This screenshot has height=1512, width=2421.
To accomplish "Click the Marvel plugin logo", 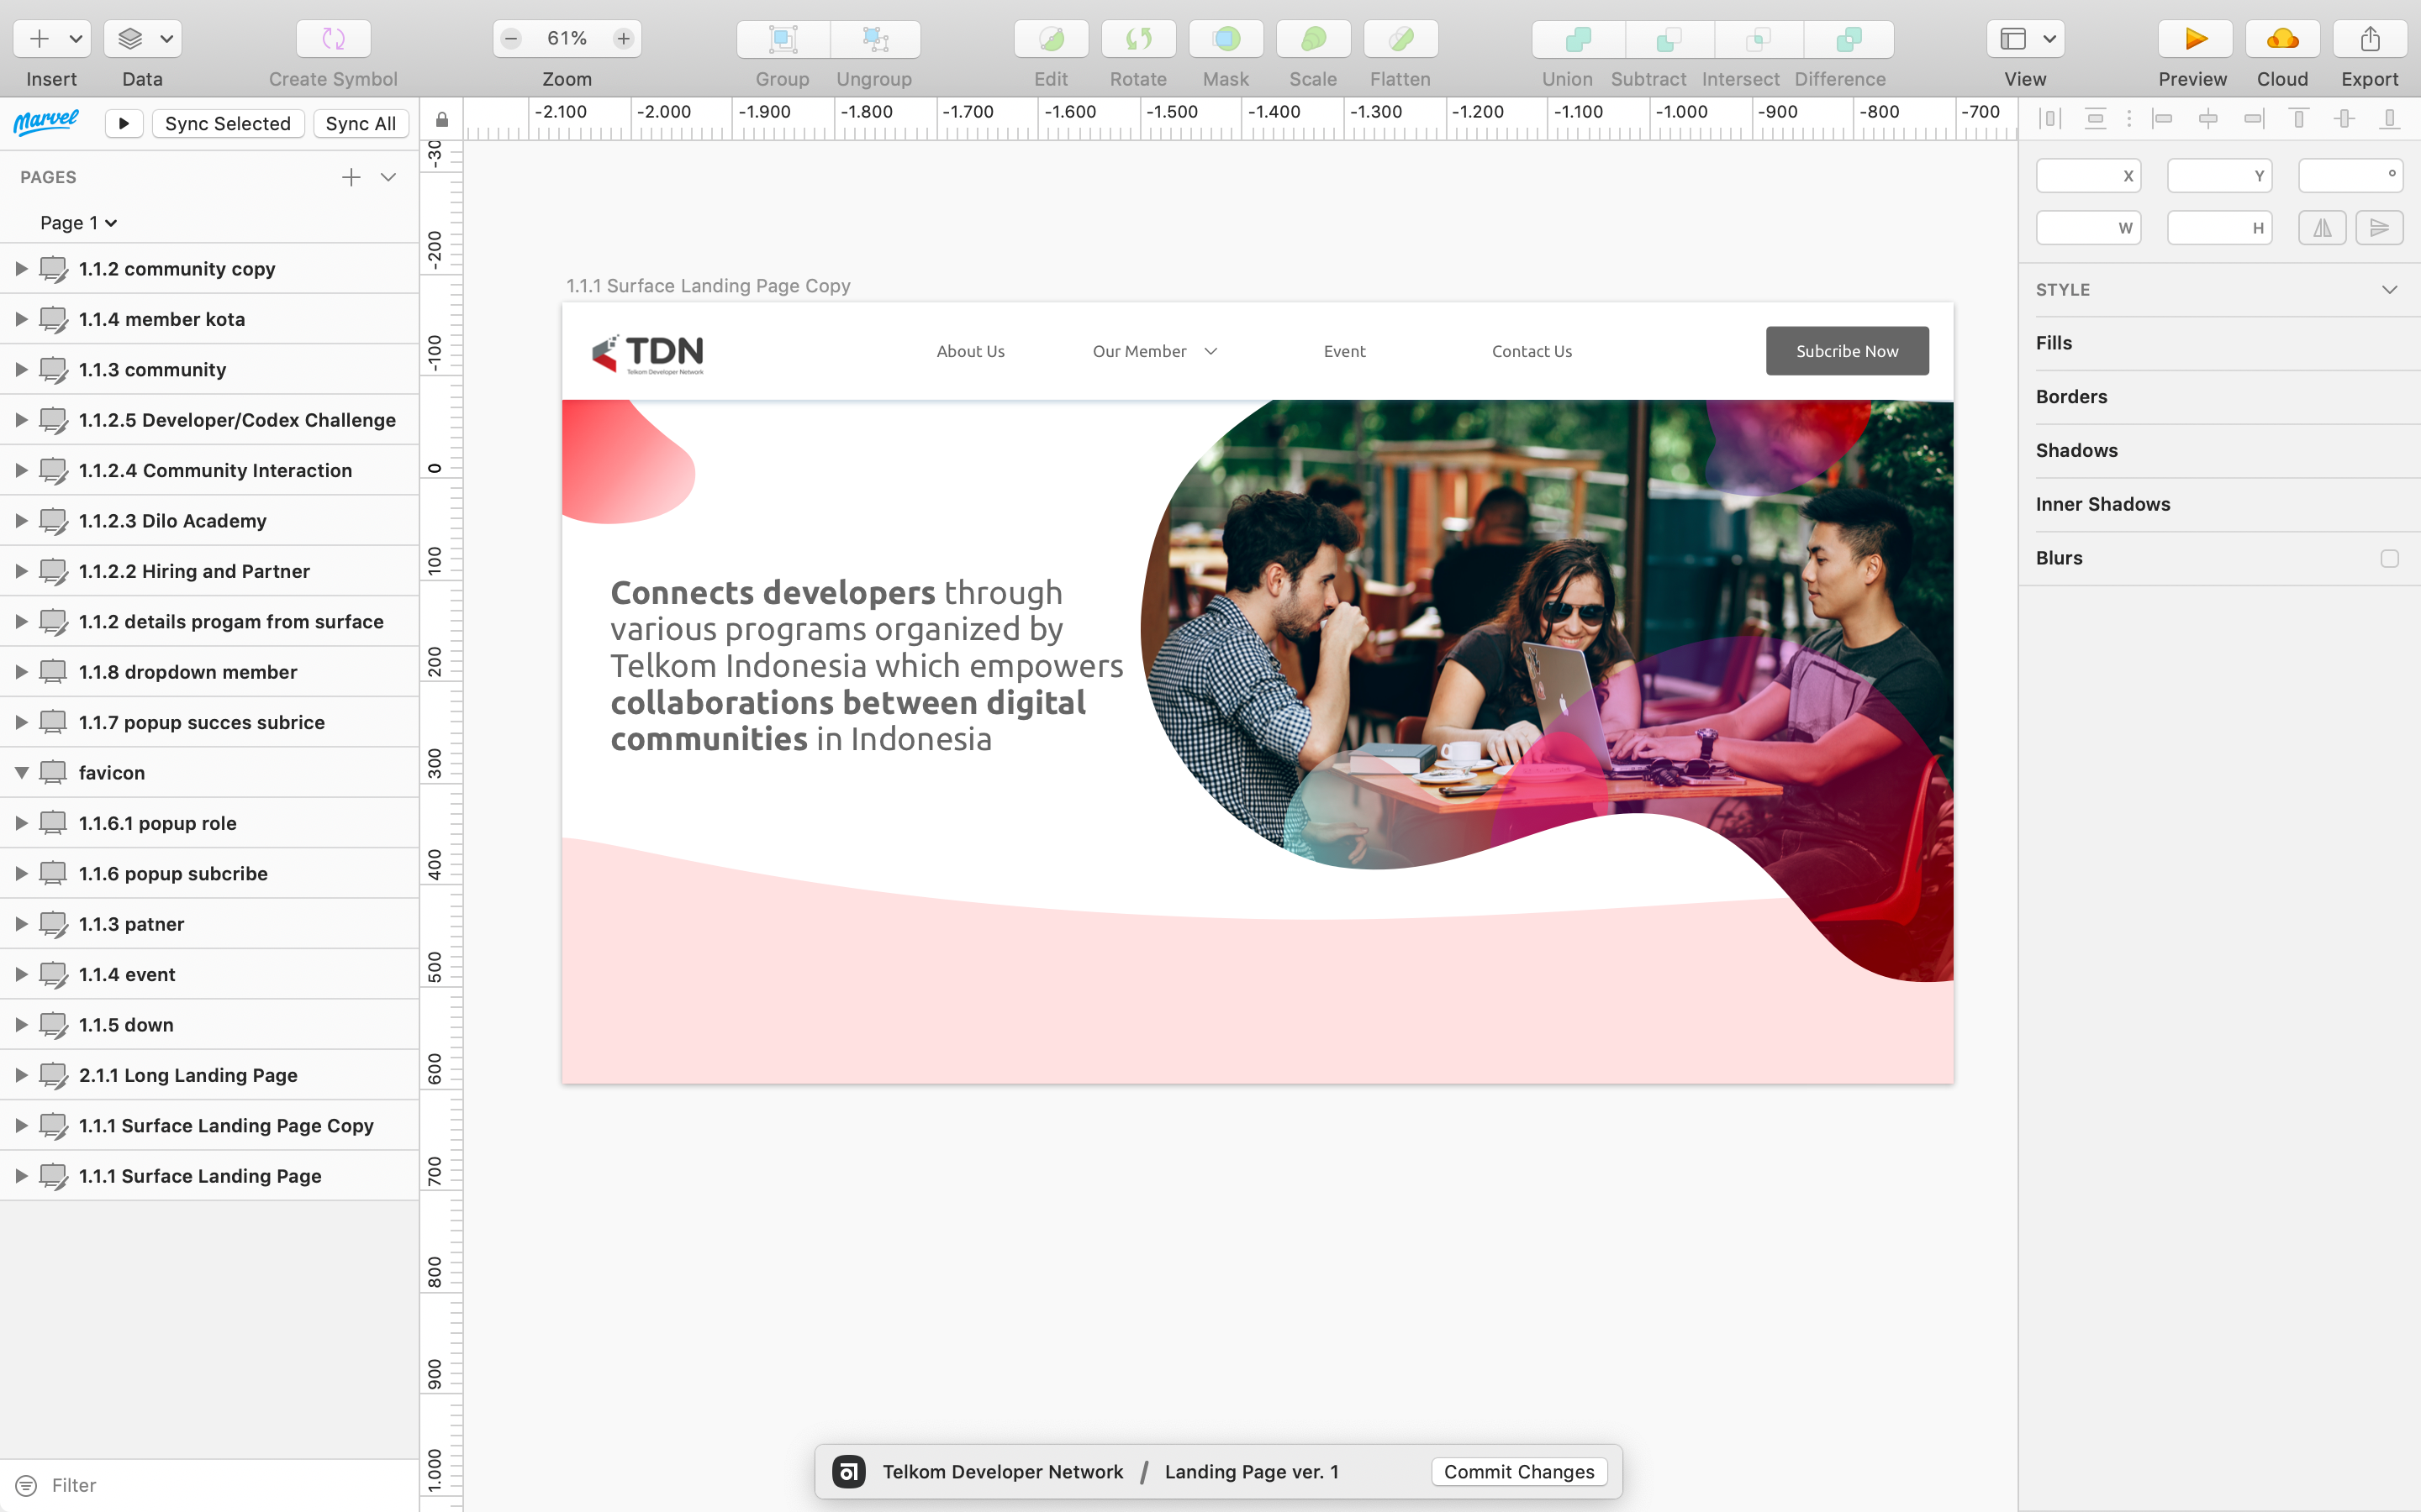I will 46,122.
